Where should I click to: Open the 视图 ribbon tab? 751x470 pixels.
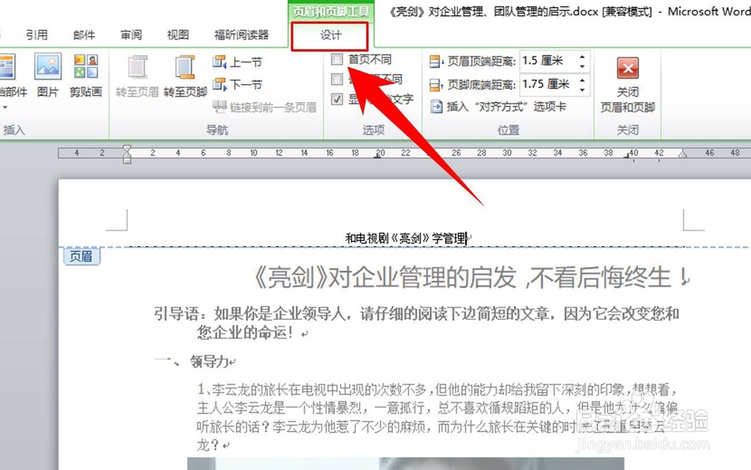pos(177,35)
